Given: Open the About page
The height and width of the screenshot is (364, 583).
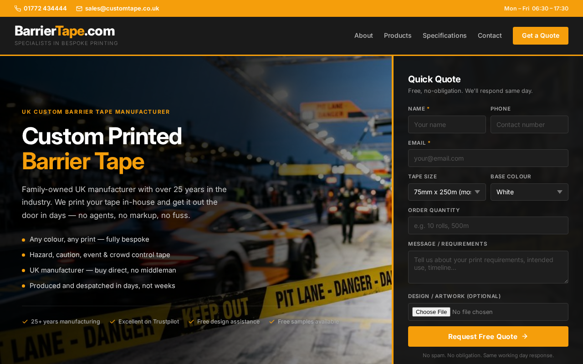Looking at the screenshot, I should pos(363,35).
